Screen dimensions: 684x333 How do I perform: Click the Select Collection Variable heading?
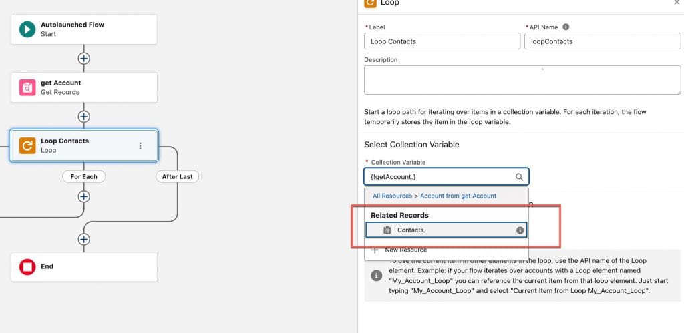(411, 145)
